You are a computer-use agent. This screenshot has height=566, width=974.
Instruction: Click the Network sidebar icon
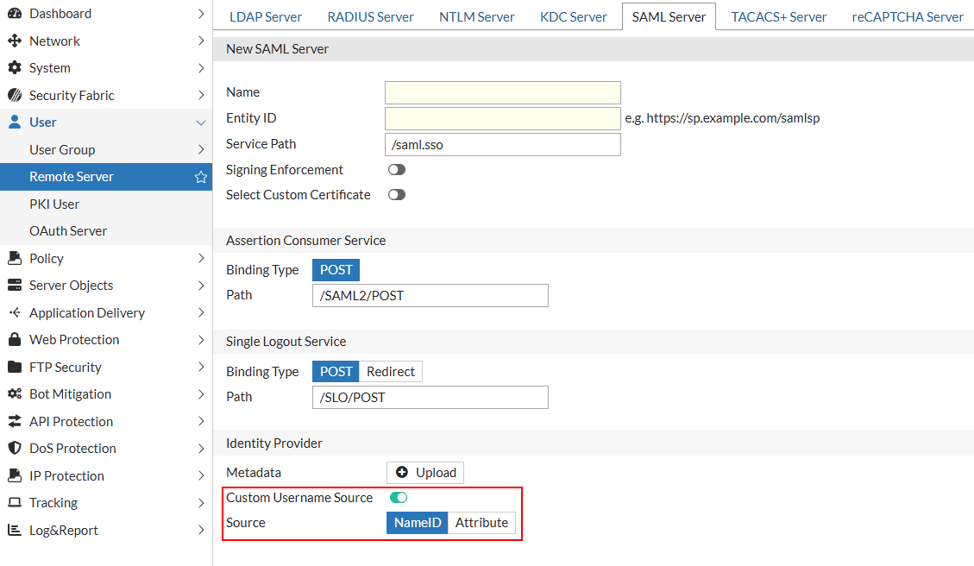click(x=14, y=41)
